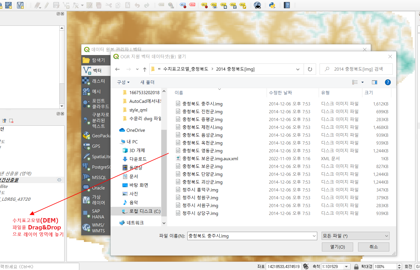Click the red Highlight Pinned Labels icon
The height and width of the screenshot is (270, 420).
[x=192, y=5]
